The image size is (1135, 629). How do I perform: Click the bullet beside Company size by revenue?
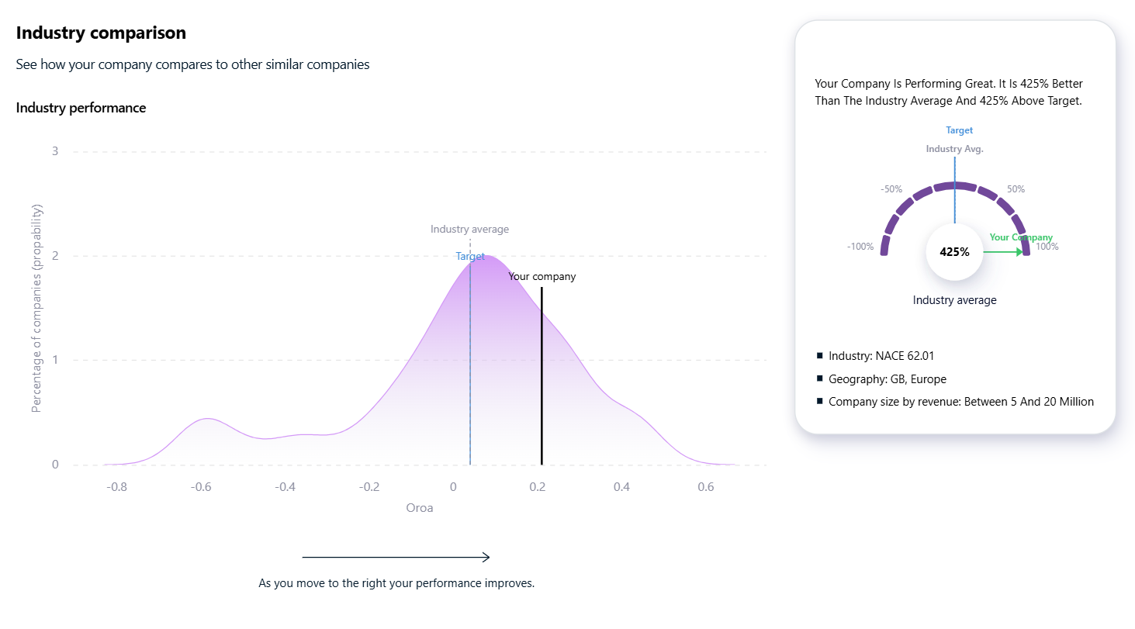tap(819, 401)
